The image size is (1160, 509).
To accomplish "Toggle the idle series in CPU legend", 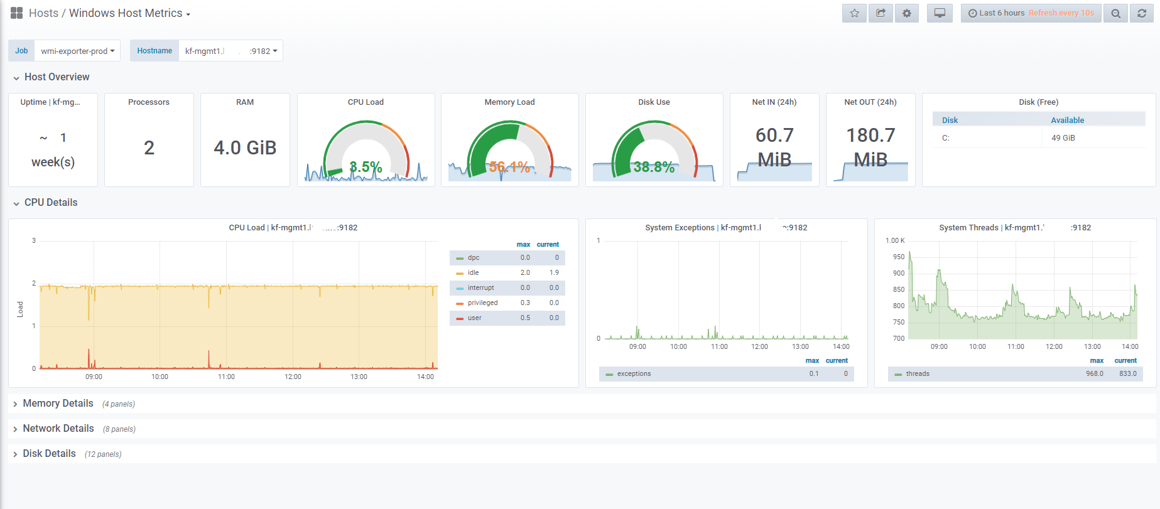I will click(473, 272).
